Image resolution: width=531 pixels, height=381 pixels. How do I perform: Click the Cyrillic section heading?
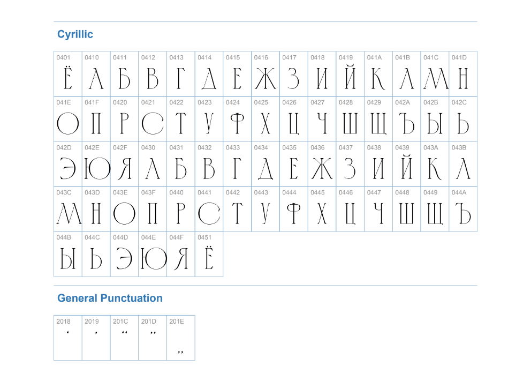click(x=75, y=34)
